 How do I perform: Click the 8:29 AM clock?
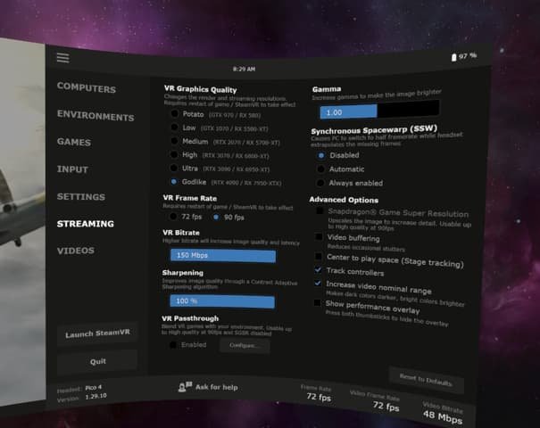[x=245, y=70]
